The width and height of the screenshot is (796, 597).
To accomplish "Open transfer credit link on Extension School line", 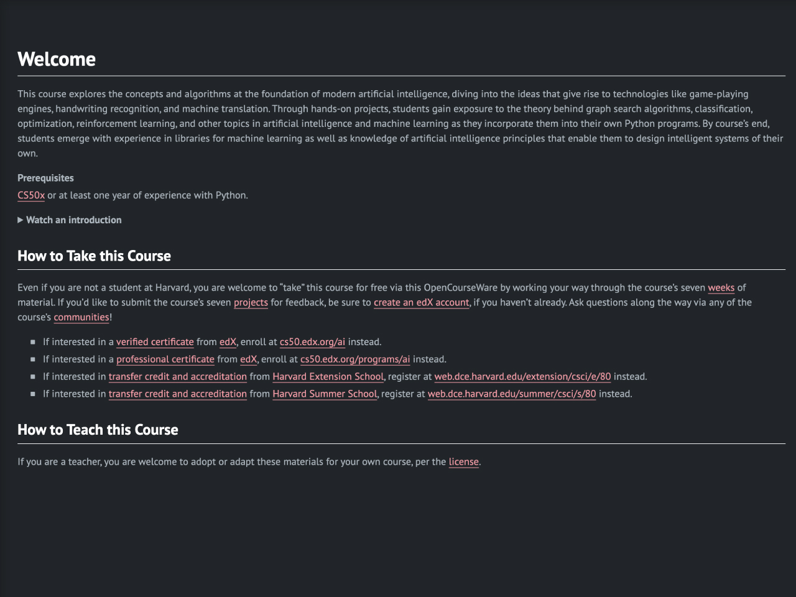I will click(177, 377).
